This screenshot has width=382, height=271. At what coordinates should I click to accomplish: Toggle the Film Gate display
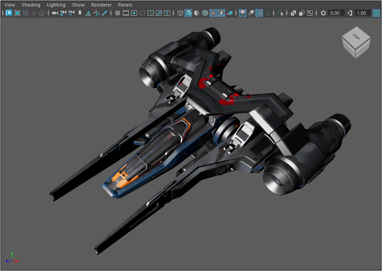[x=126, y=13]
